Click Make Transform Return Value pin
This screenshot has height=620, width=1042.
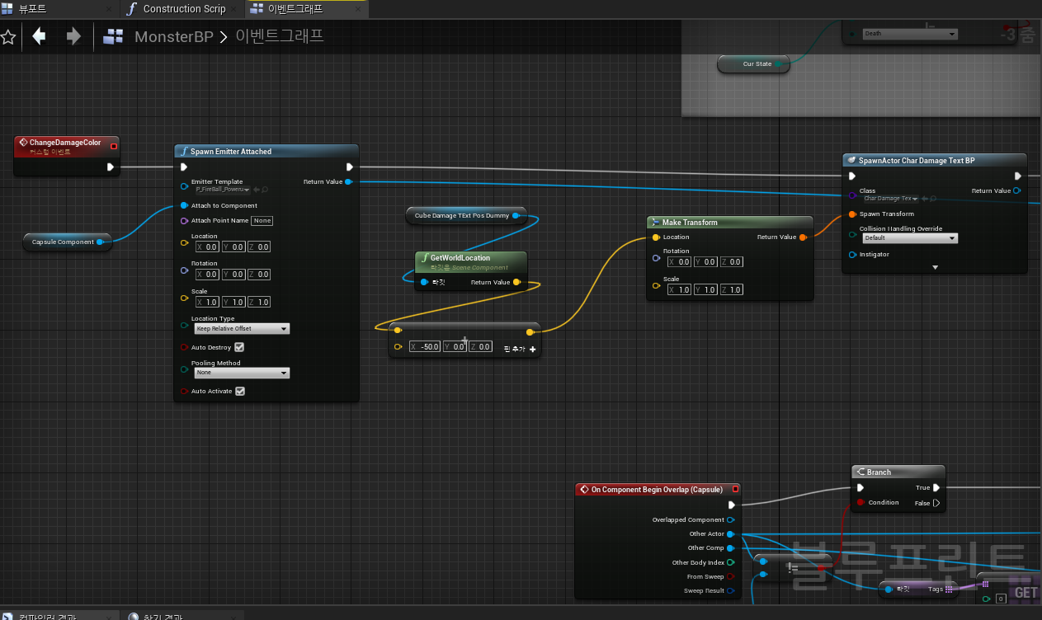coord(803,237)
